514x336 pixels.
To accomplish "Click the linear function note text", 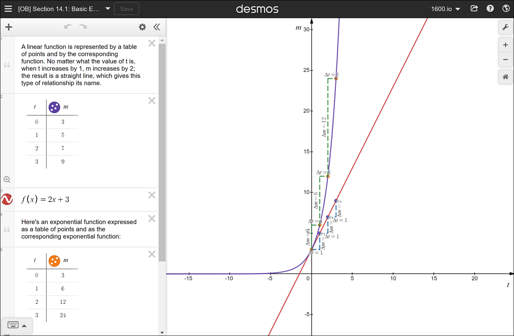I will point(81,65).
